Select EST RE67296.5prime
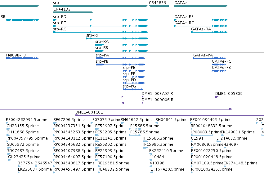 55,123
